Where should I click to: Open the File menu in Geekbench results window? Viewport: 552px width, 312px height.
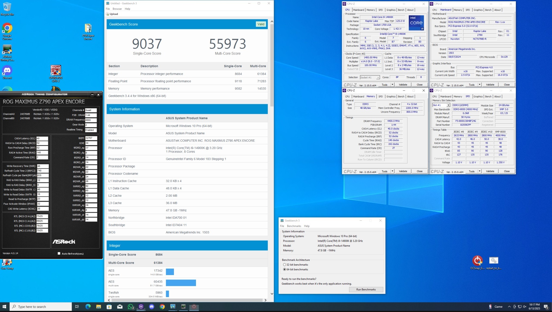(108, 9)
